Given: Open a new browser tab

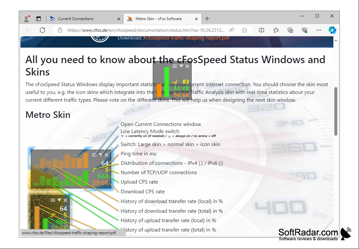Looking at the screenshot, I should tap(207, 19).
